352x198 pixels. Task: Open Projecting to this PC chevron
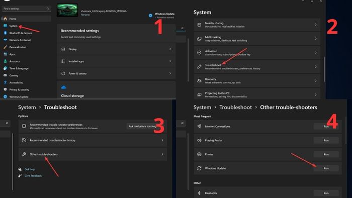(x=316, y=94)
